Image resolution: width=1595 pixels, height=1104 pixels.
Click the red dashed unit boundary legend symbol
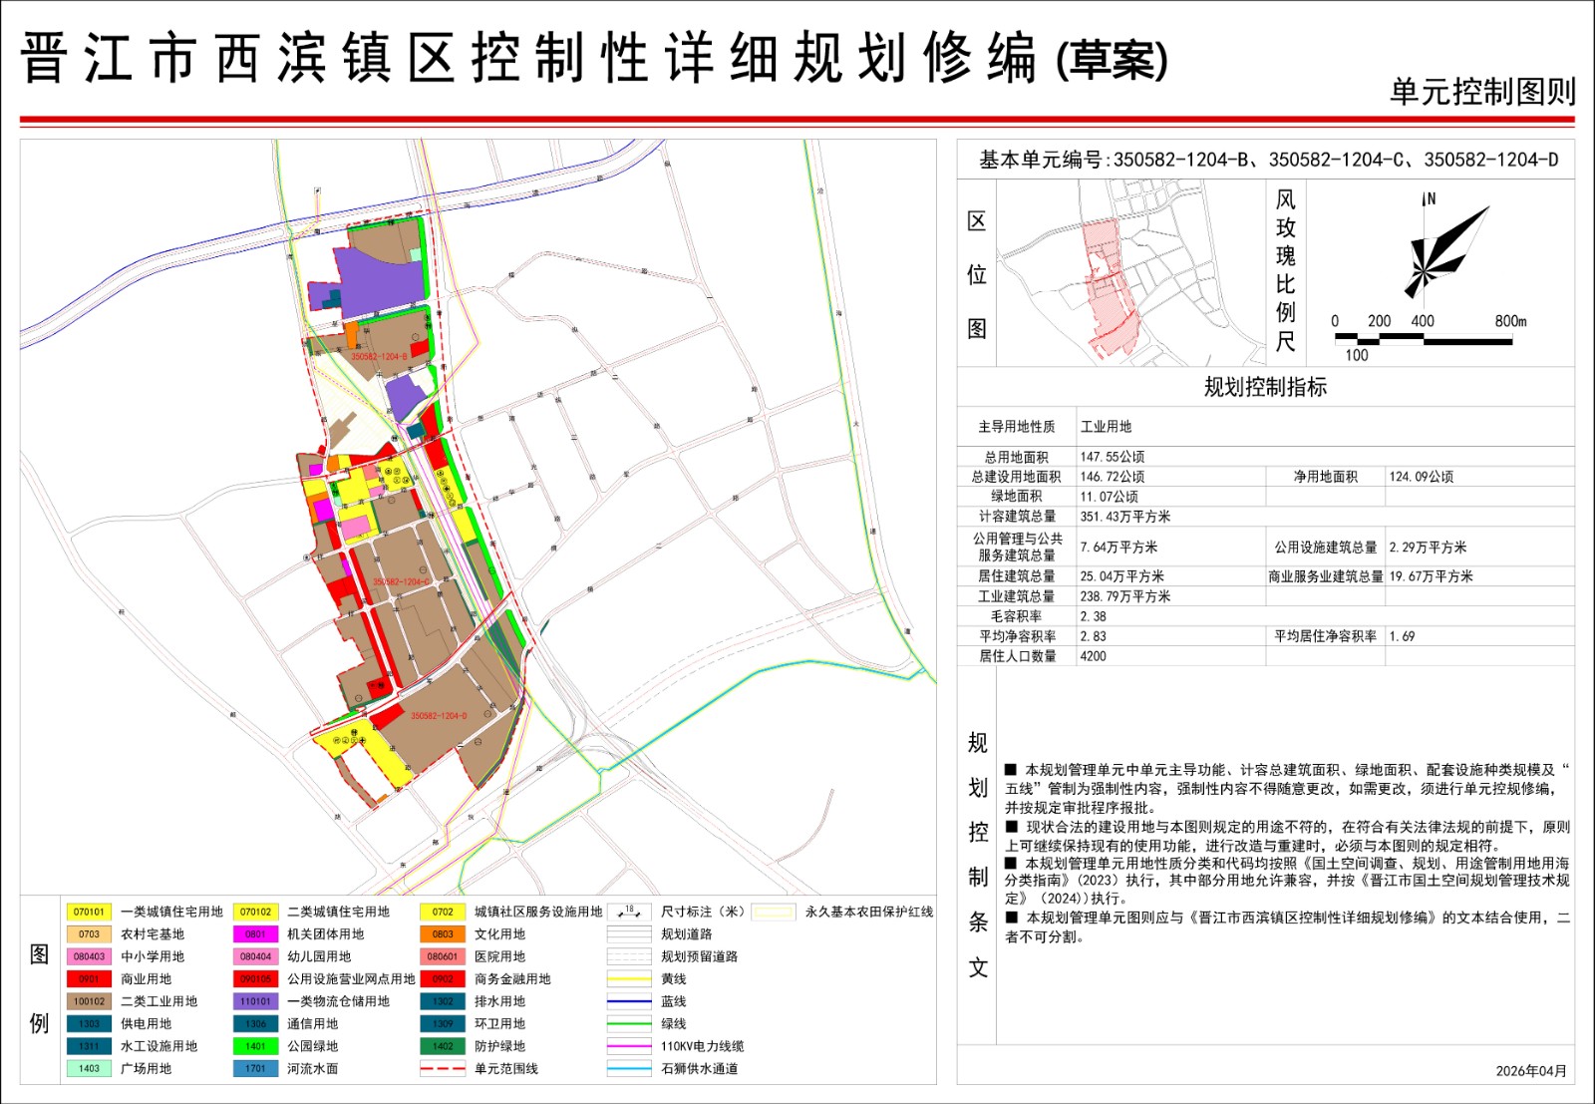tap(443, 1068)
